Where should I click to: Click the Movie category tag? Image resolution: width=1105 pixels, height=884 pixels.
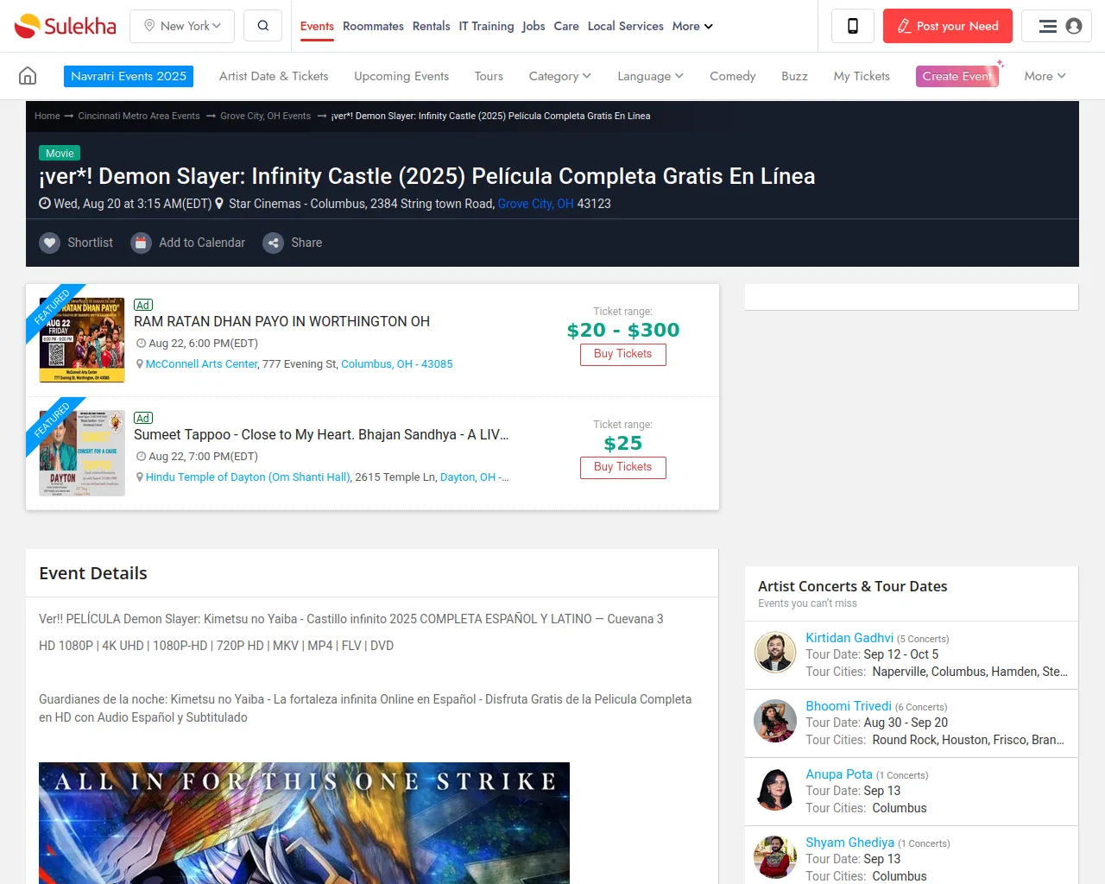(x=60, y=153)
